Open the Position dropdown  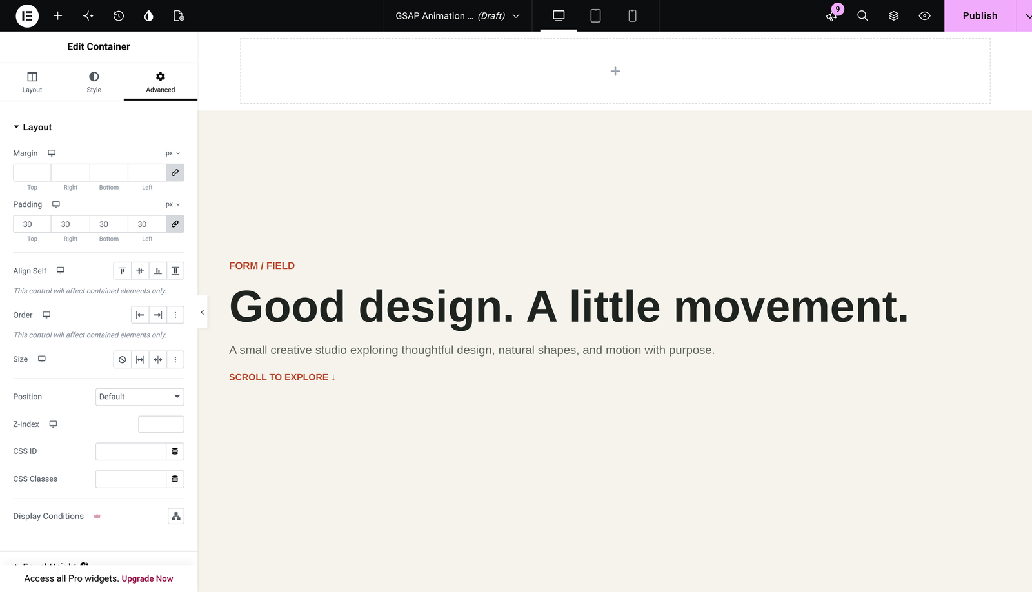[x=139, y=397]
